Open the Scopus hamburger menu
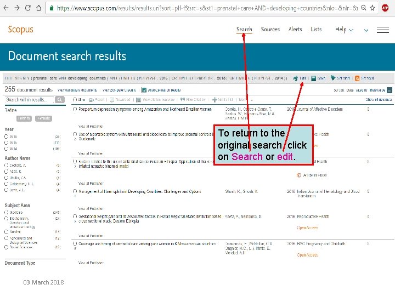 point(383,30)
